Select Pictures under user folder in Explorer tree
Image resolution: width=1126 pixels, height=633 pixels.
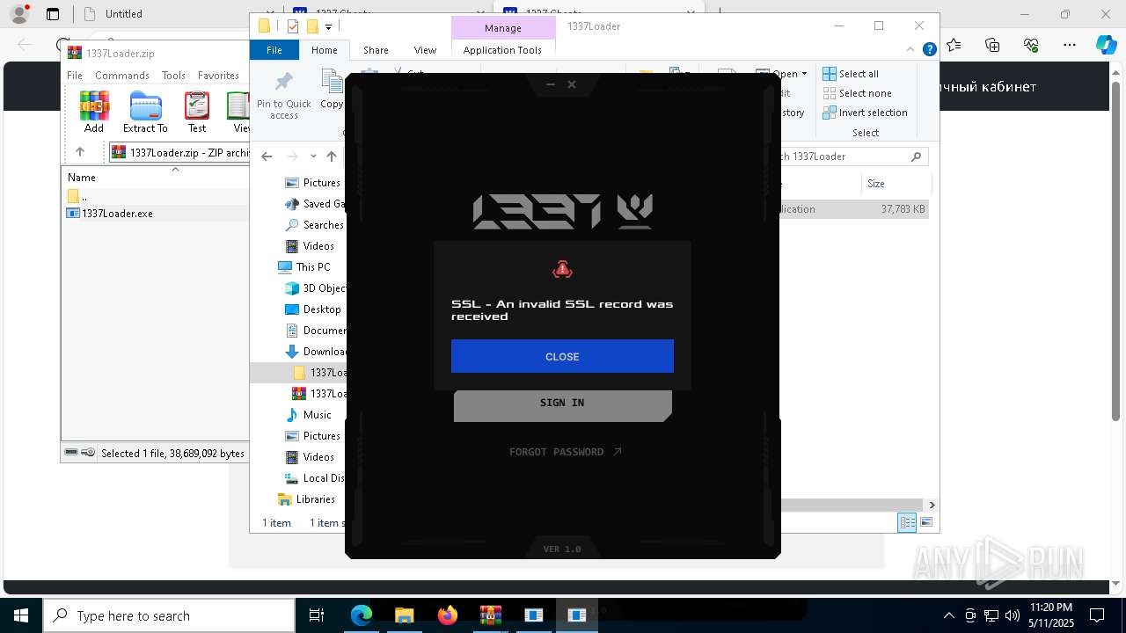tap(313, 183)
